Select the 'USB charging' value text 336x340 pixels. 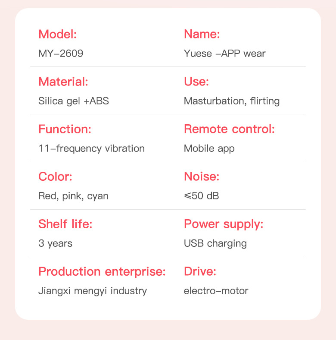pos(215,243)
